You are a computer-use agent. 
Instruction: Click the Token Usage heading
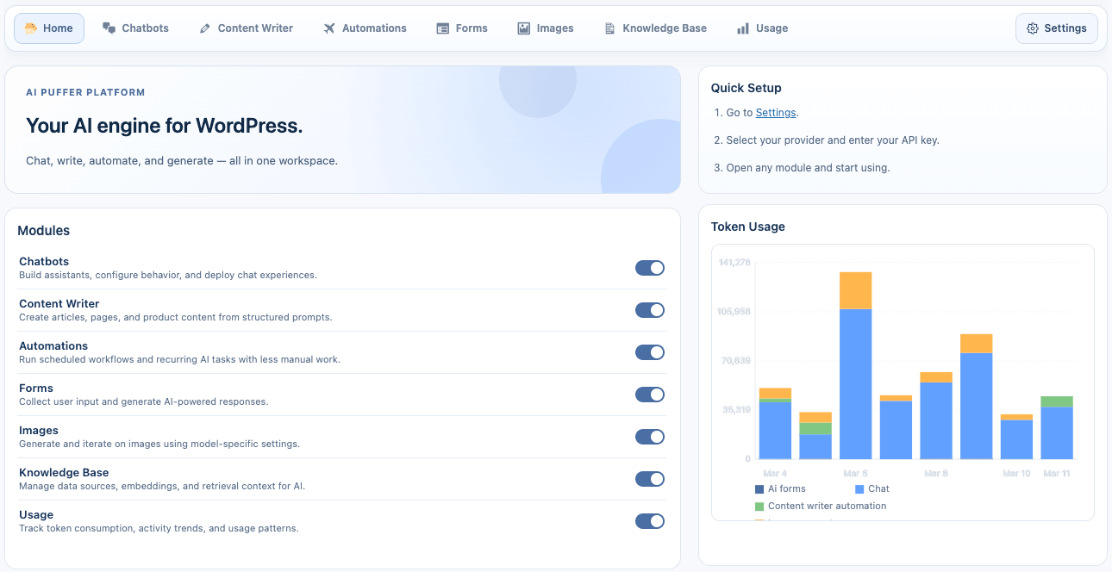coord(748,227)
